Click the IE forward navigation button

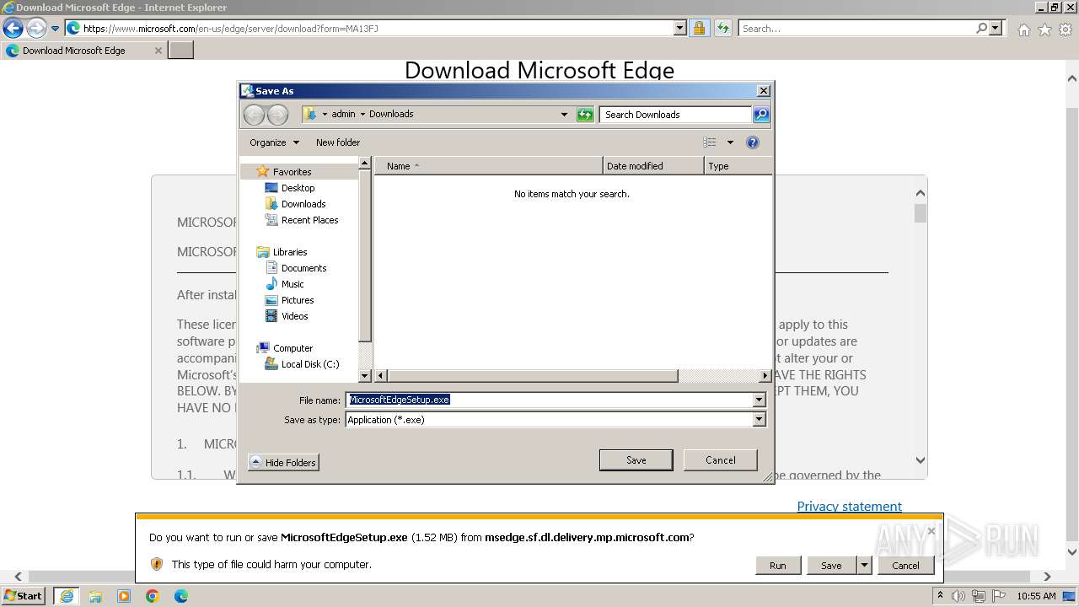click(36, 28)
